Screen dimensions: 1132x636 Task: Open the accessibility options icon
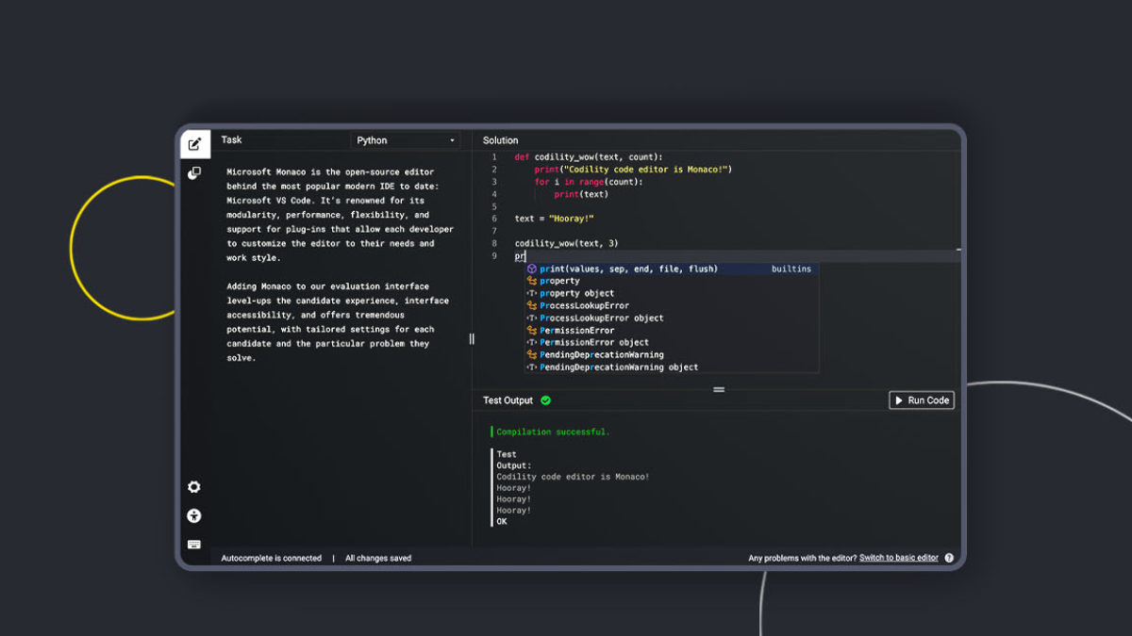coord(194,515)
